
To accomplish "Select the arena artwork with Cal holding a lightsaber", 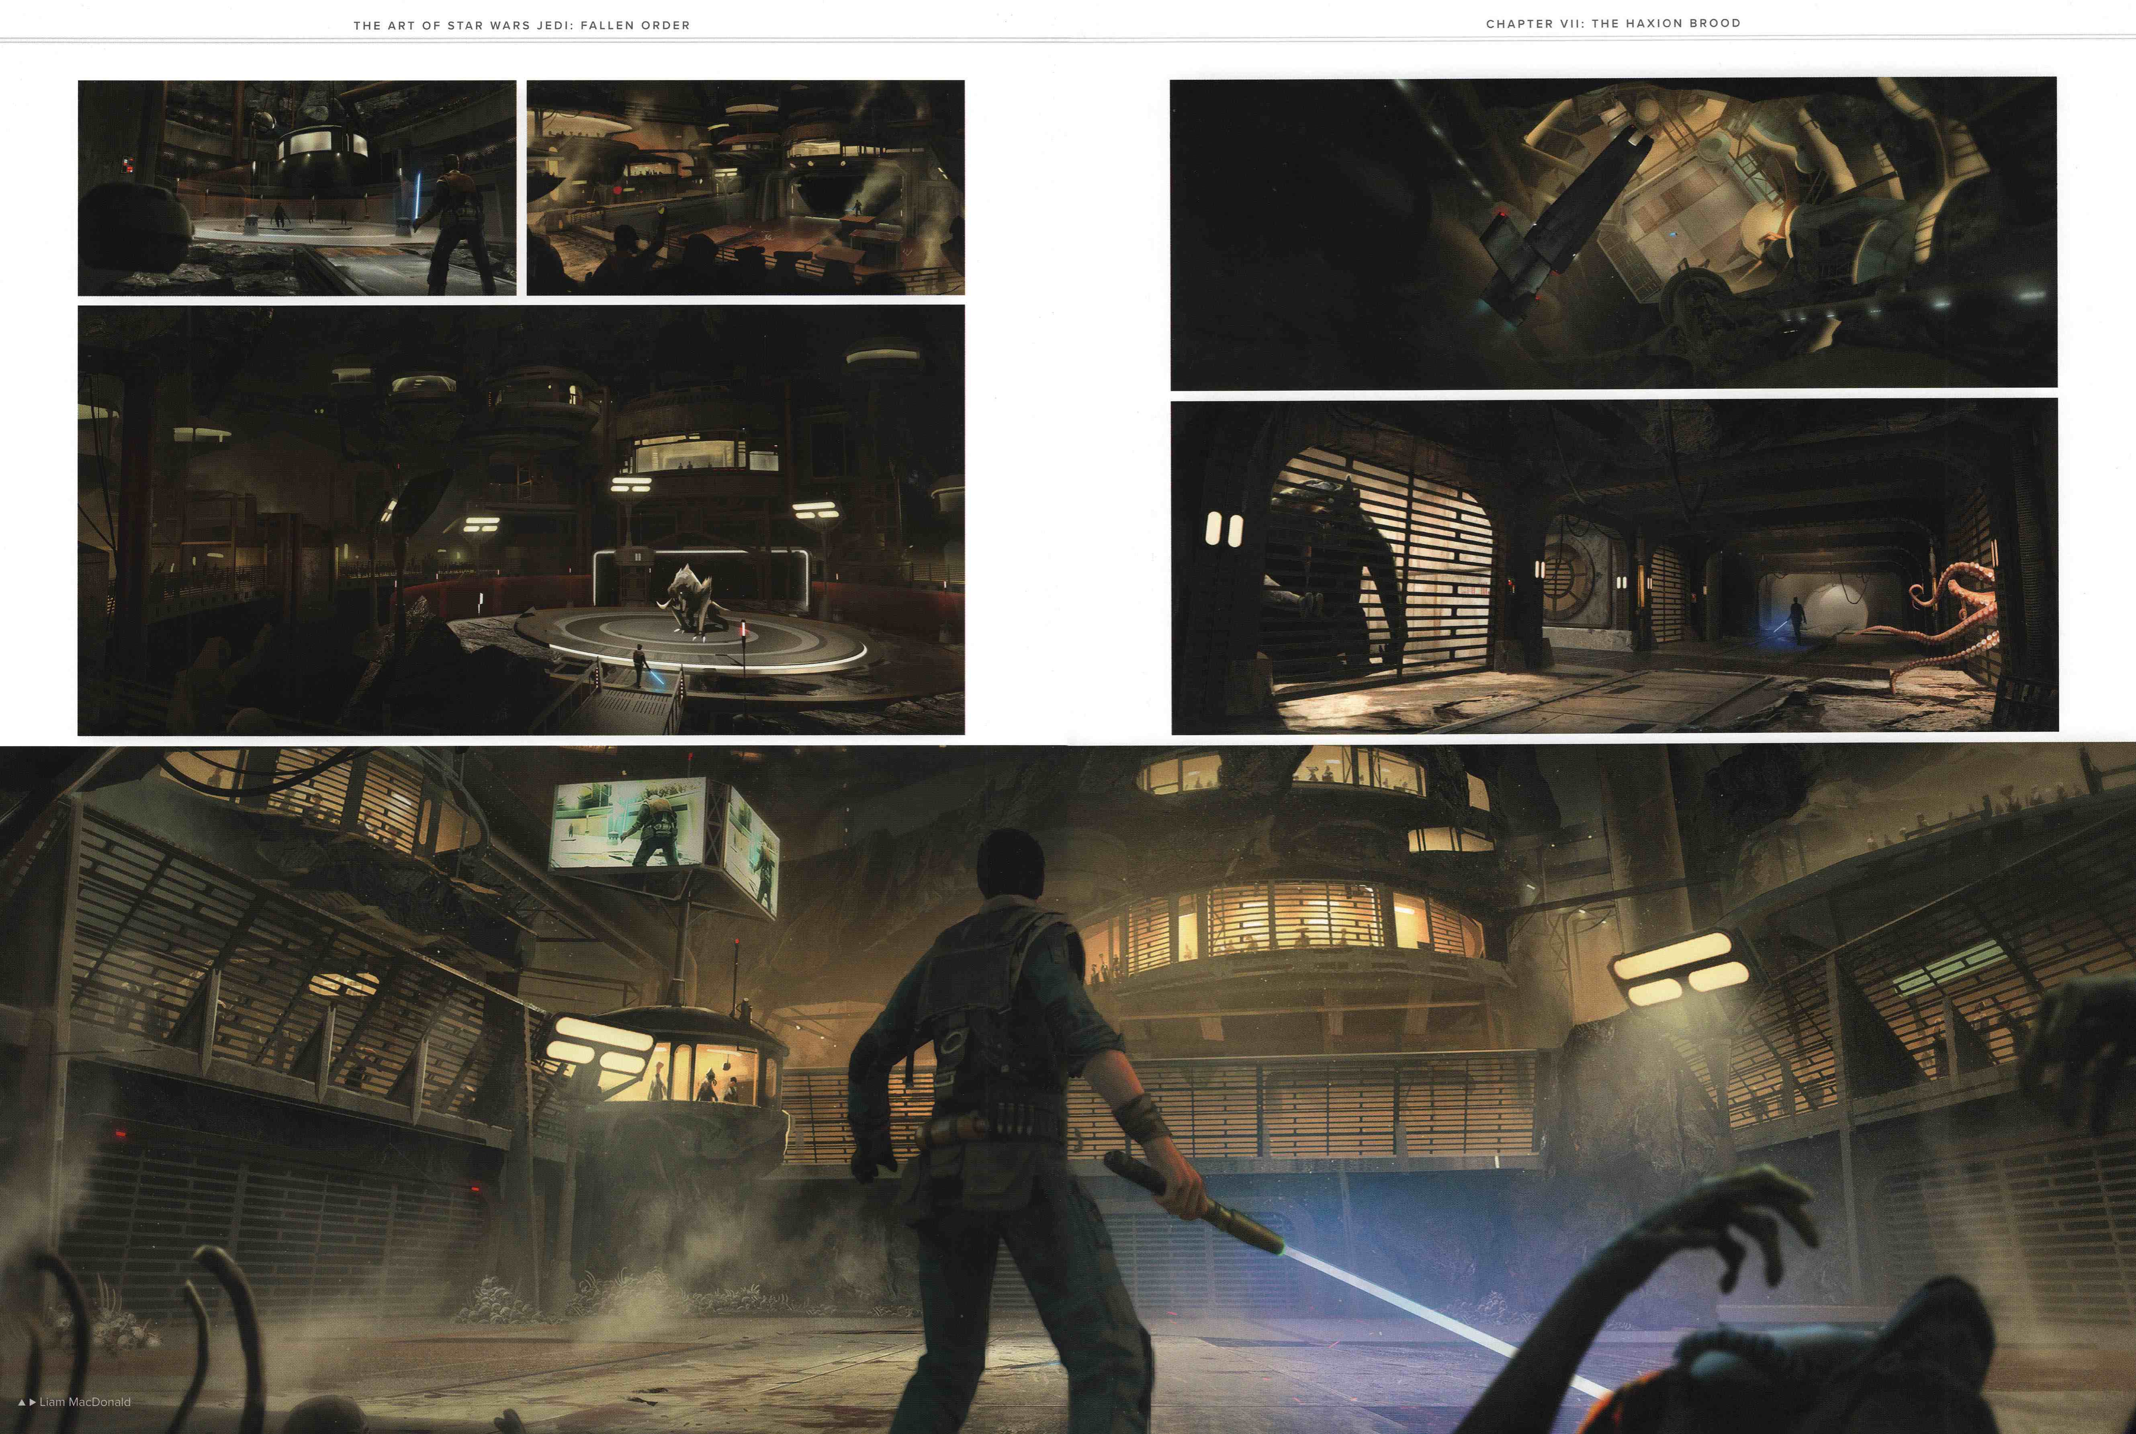I will point(297,188).
